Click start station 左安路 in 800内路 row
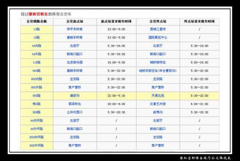The width and height of the screenshot is (240, 161). coord(75,79)
